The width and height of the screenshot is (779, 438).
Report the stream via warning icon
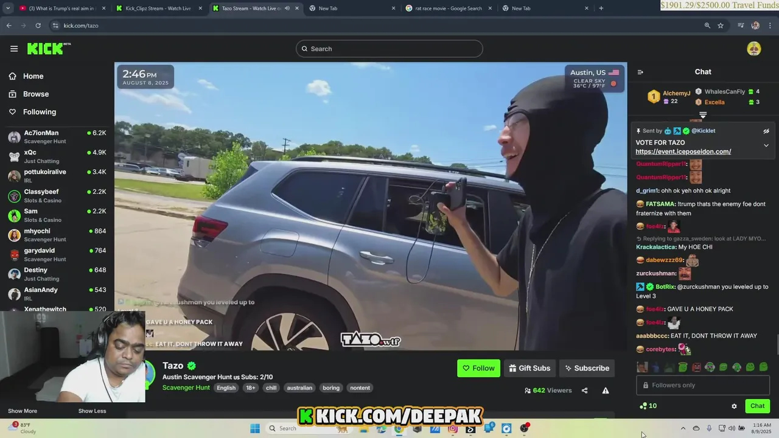[606, 391]
